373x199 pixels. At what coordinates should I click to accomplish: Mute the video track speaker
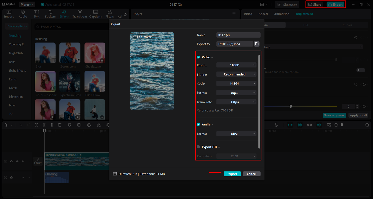23,161
